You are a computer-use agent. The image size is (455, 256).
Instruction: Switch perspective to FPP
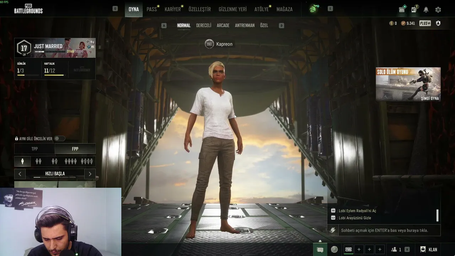pyautogui.click(x=75, y=149)
